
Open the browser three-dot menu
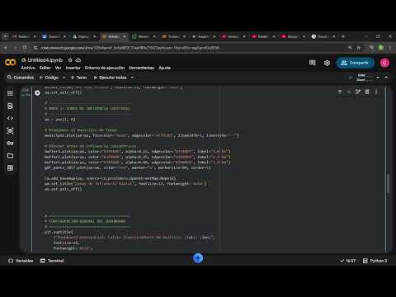(x=390, y=48)
